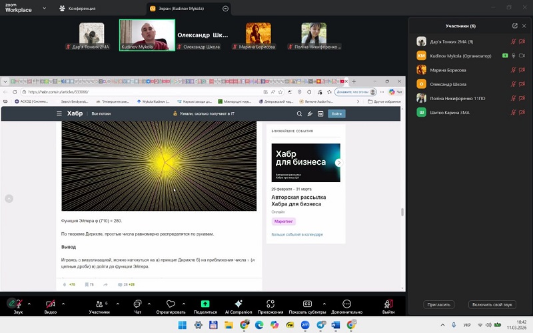Expand video options arrow next to Видео
533x333 pixels.
pyautogui.click(x=63, y=302)
